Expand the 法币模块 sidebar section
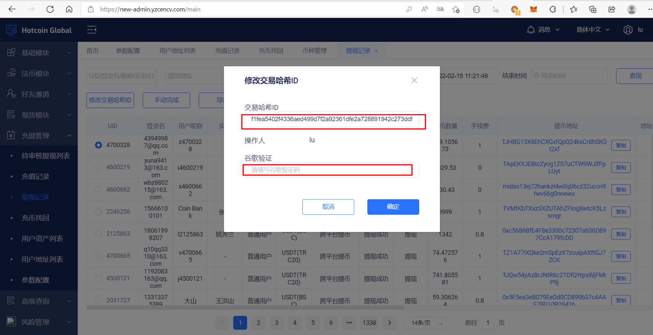This screenshot has height=335, width=653. 11,73
